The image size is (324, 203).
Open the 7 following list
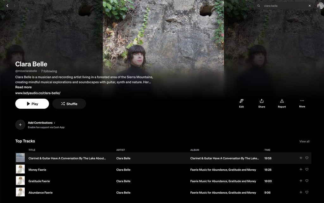[x=49, y=71]
